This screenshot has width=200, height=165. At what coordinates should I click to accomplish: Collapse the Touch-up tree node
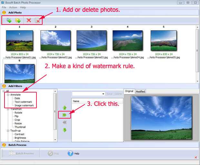8,131
